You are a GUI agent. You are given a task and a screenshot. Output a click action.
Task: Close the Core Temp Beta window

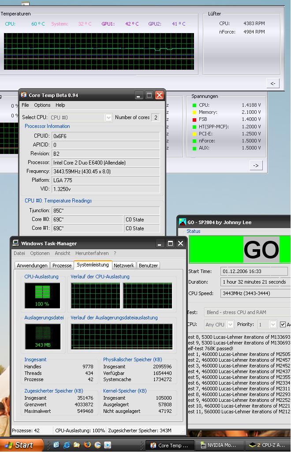[159, 95]
